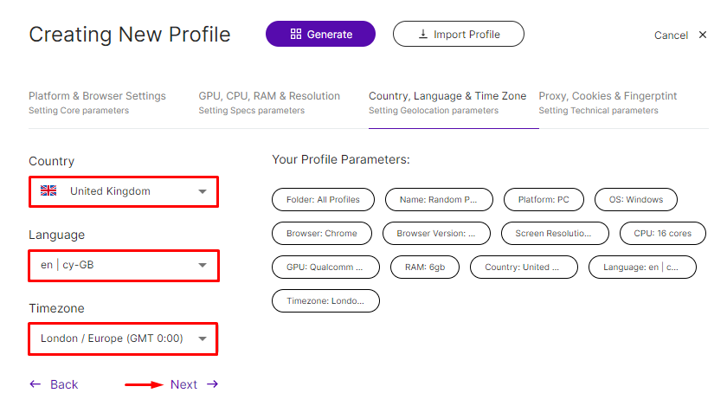Expand the Country dropdown arrow
Image resolution: width=727 pixels, height=406 pixels.
point(203,191)
